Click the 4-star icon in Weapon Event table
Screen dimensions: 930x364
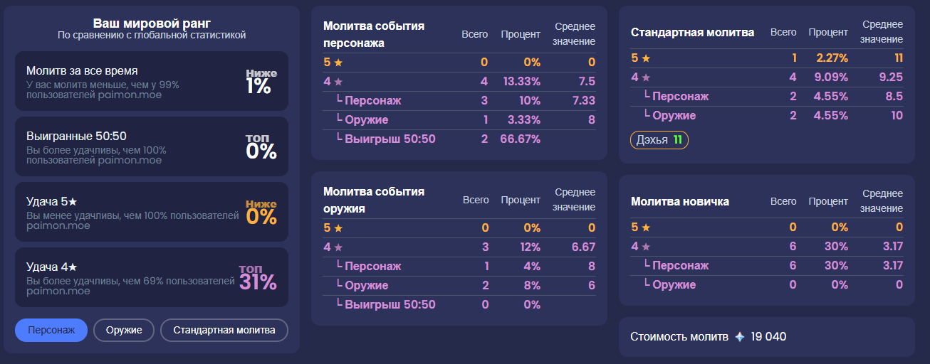[x=338, y=247]
